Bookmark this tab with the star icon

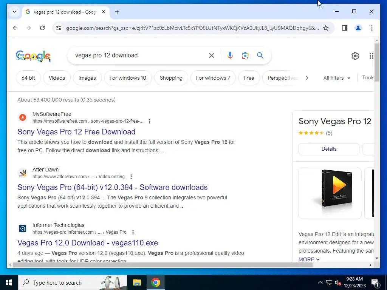coord(326,28)
